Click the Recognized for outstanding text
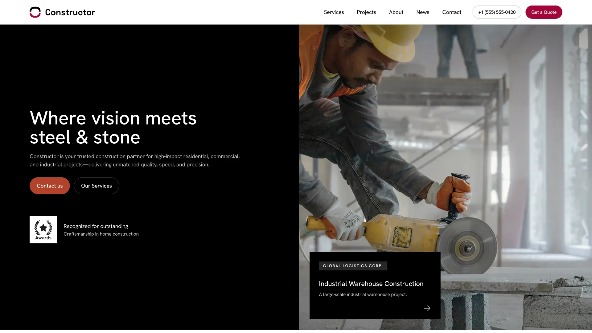 tap(96, 226)
